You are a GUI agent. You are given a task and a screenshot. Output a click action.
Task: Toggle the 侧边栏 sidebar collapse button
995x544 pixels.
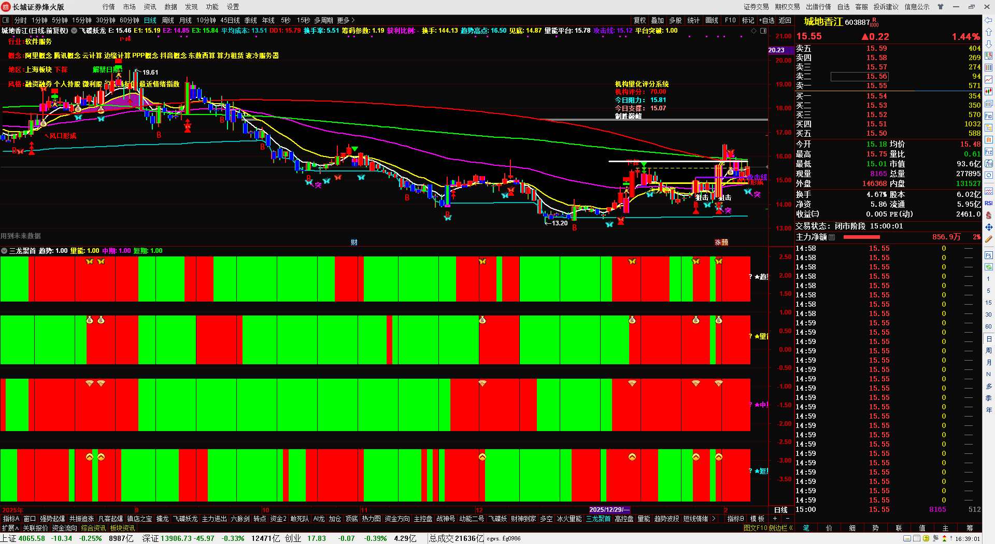[x=781, y=528]
